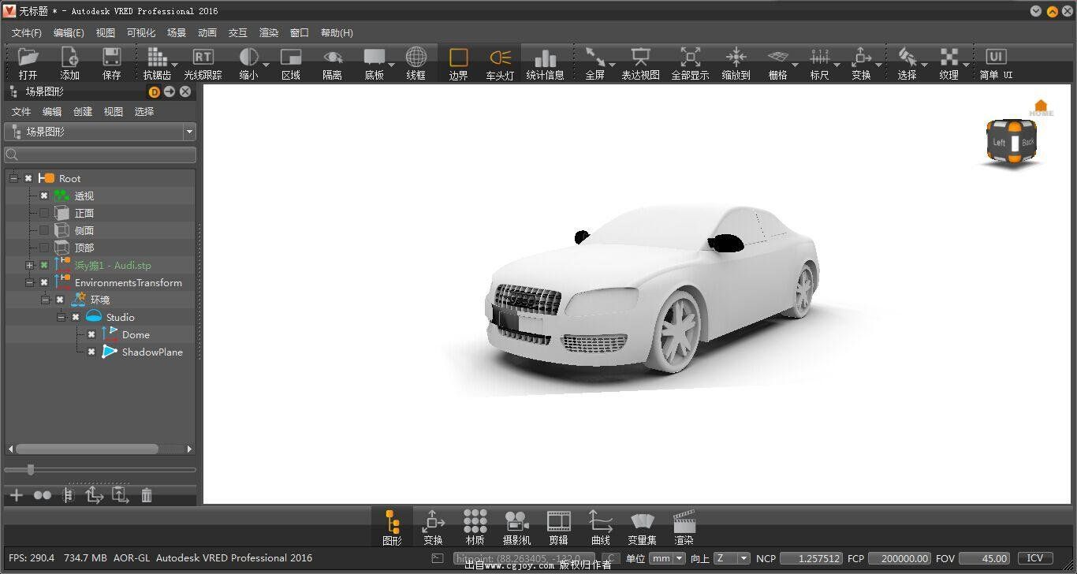Open the 摄影机 camera module icon

tap(516, 520)
